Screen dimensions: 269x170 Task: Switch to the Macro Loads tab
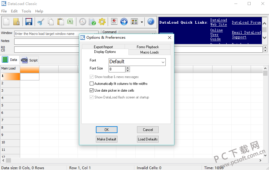(149, 52)
